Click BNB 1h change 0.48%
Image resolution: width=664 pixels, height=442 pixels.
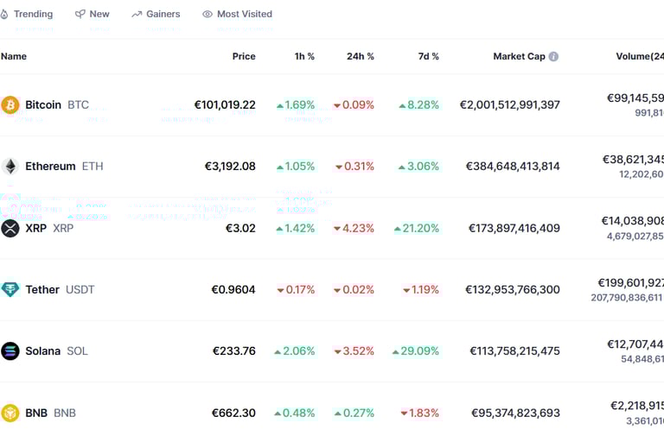coord(295,413)
